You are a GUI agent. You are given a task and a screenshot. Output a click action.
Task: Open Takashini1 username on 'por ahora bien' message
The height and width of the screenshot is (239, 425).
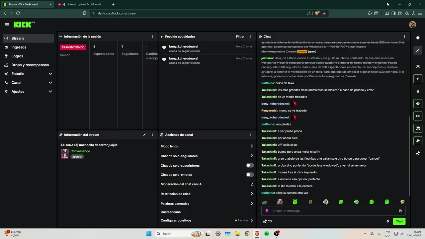click(269, 138)
